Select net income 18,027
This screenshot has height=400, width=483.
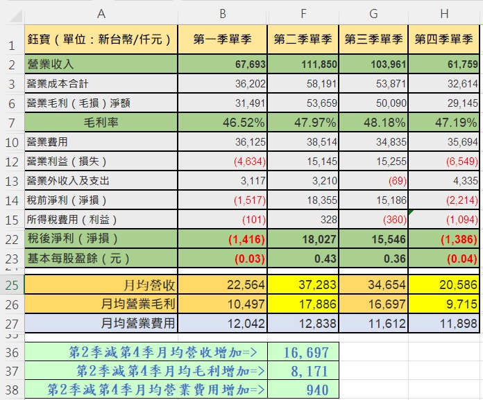click(x=303, y=238)
